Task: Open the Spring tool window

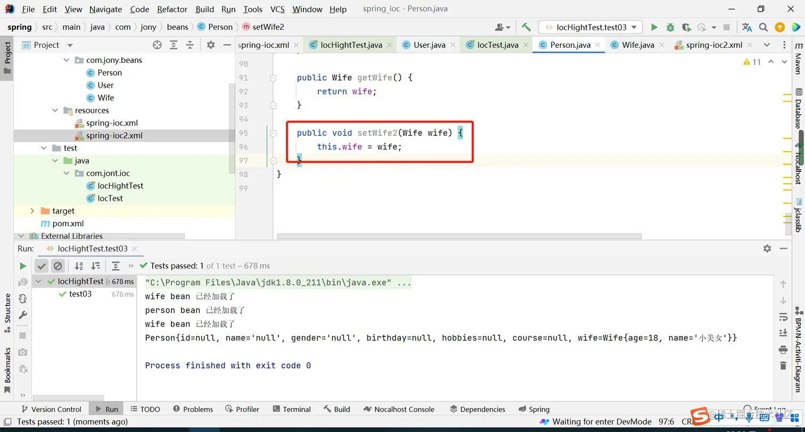Action: point(533,409)
